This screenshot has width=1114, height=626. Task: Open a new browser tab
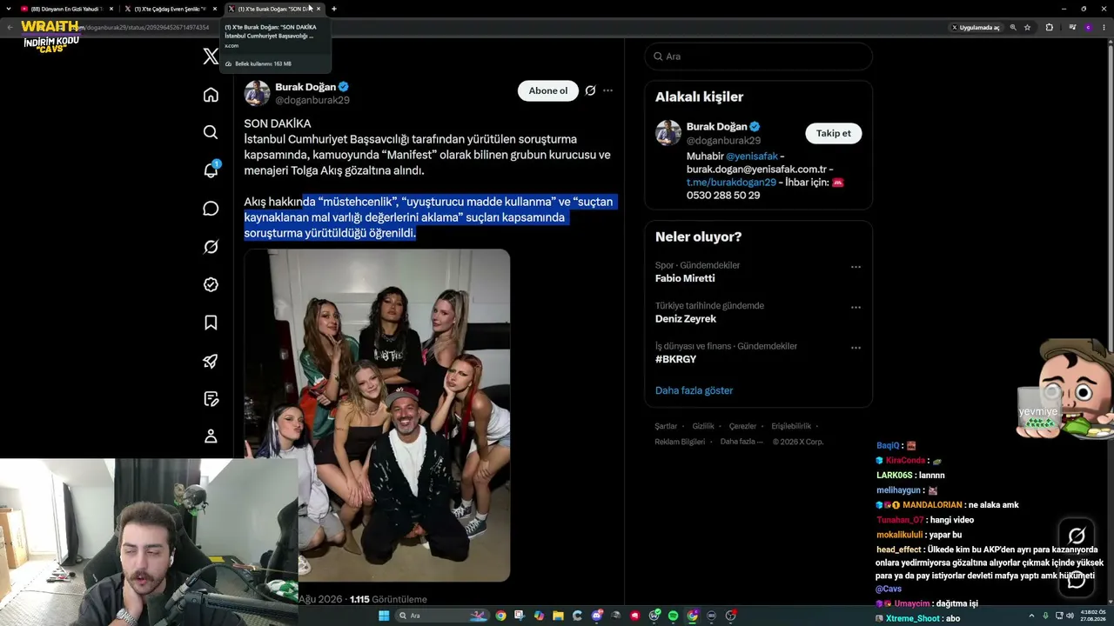334,9
